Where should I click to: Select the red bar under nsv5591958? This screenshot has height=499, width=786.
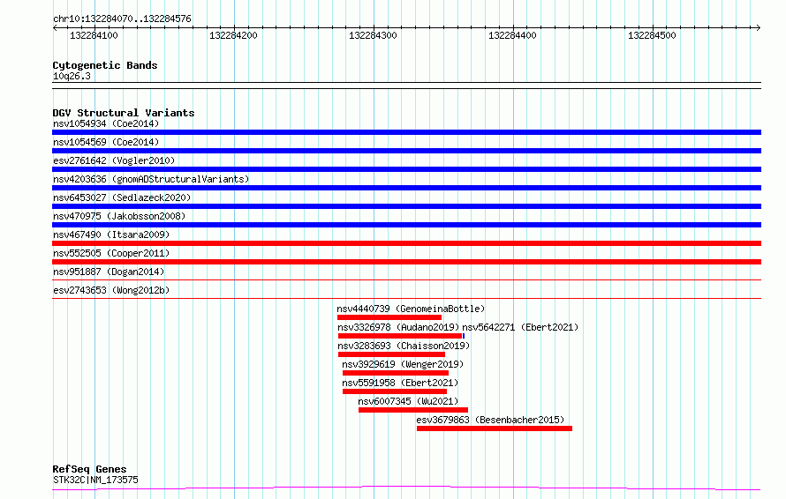[395, 391]
